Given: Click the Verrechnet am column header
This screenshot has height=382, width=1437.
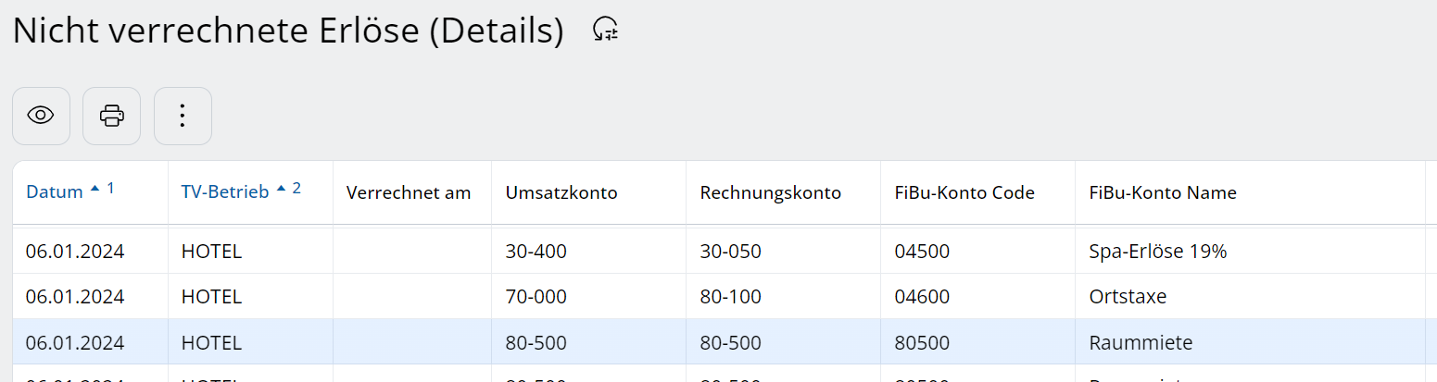Looking at the screenshot, I should pyautogui.click(x=408, y=192).
